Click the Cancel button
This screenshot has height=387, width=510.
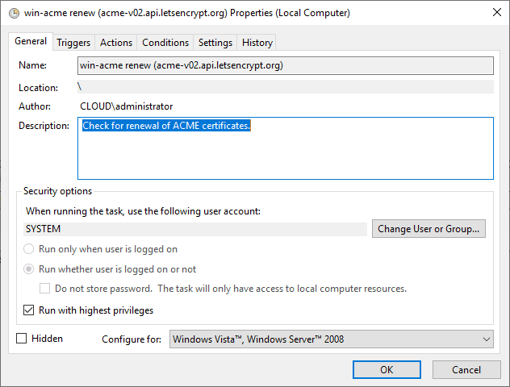click(466, 369)
